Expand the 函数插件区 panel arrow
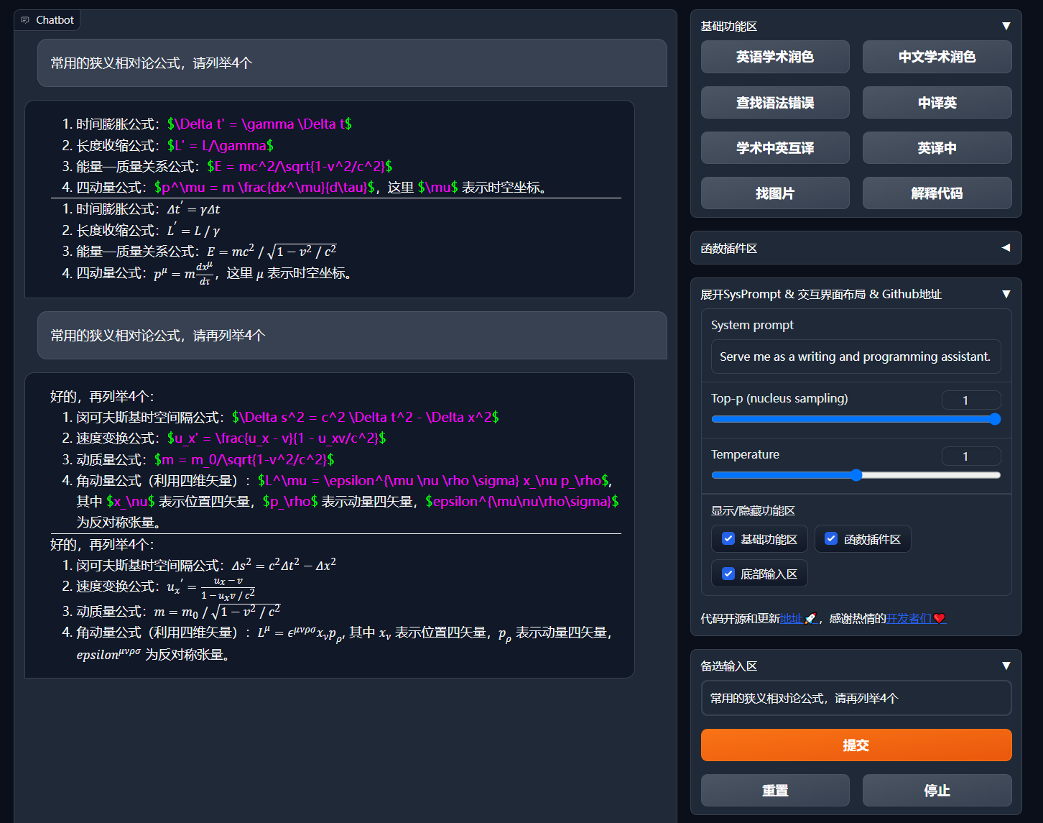 1006,248
